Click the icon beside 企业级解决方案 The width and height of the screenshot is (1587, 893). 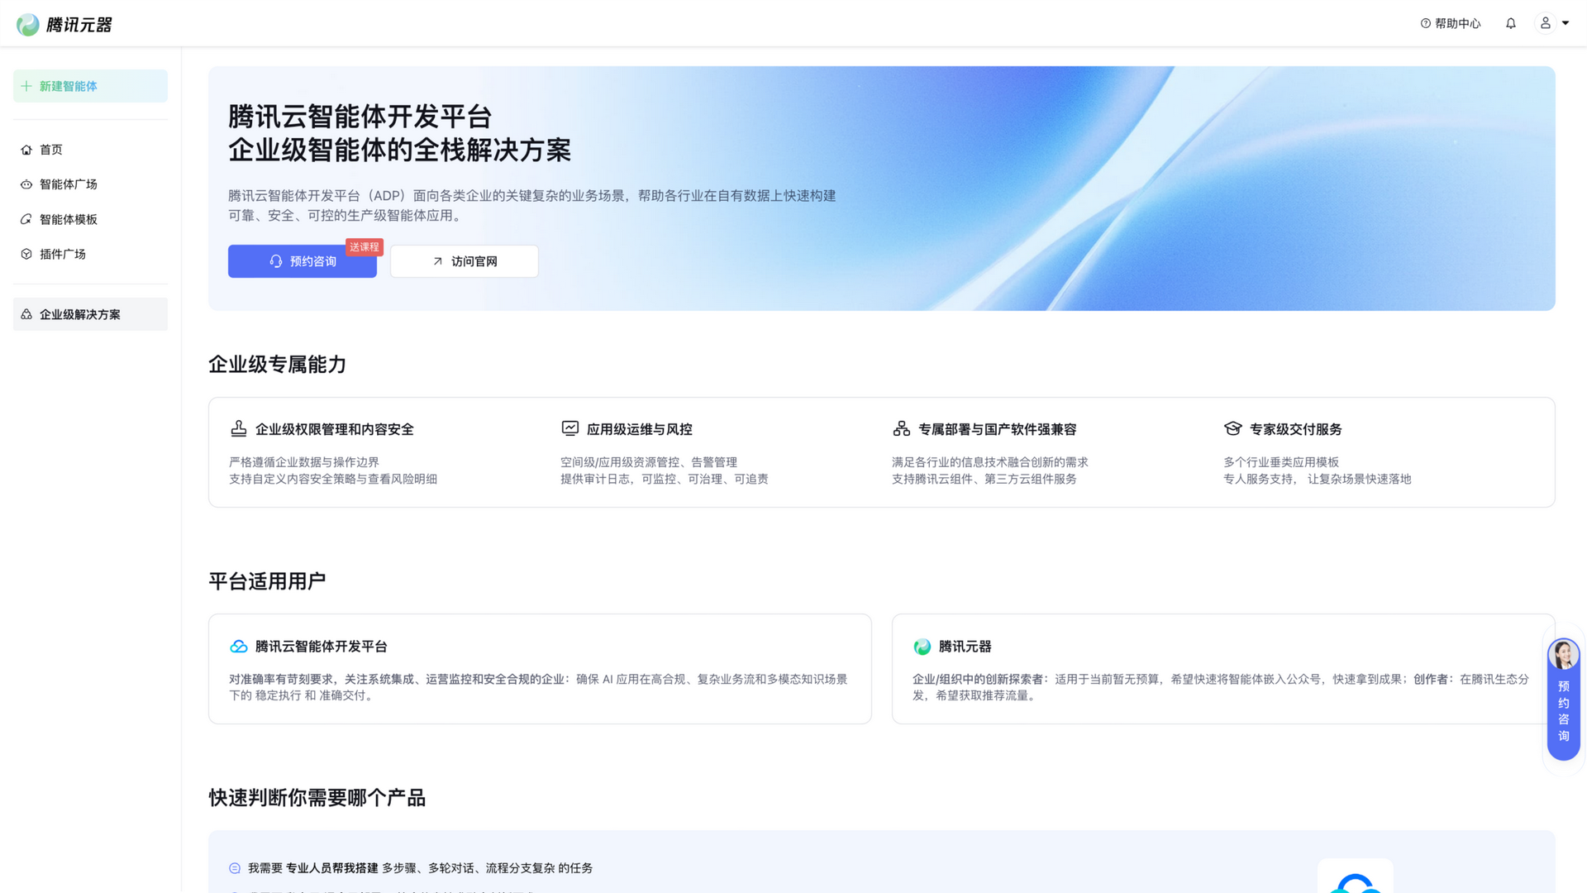[x=26, y=314]
